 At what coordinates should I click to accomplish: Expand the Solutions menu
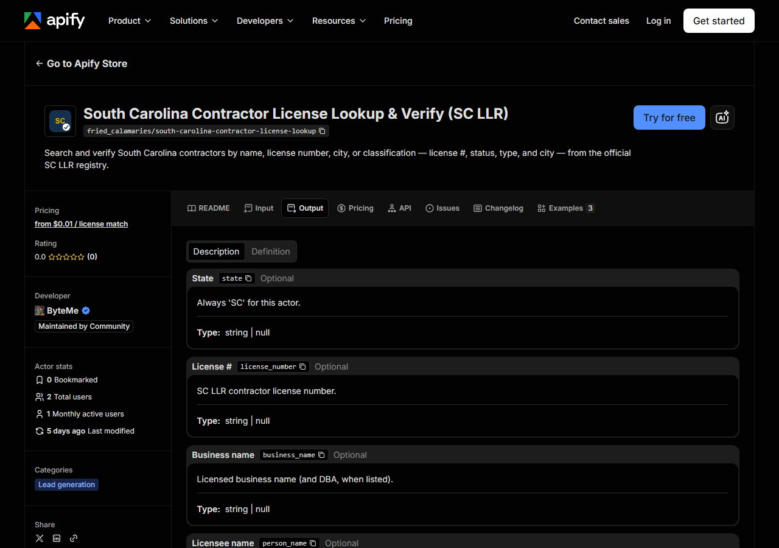click(x=194, y=21)
